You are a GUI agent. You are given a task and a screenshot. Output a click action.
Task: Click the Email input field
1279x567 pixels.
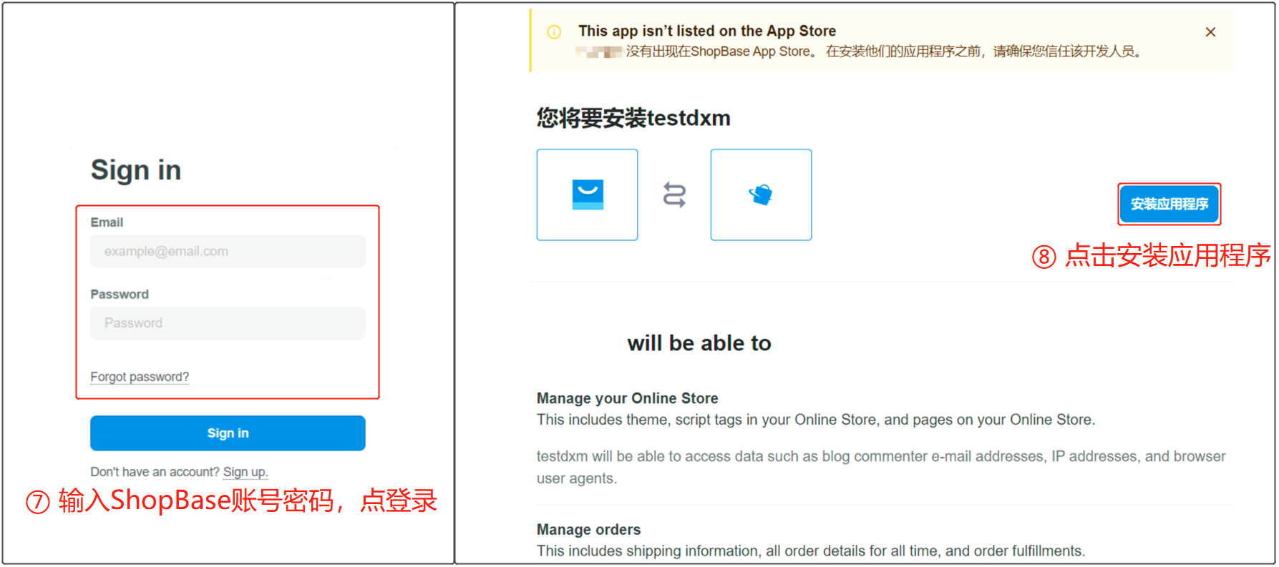tap(228, 252)
